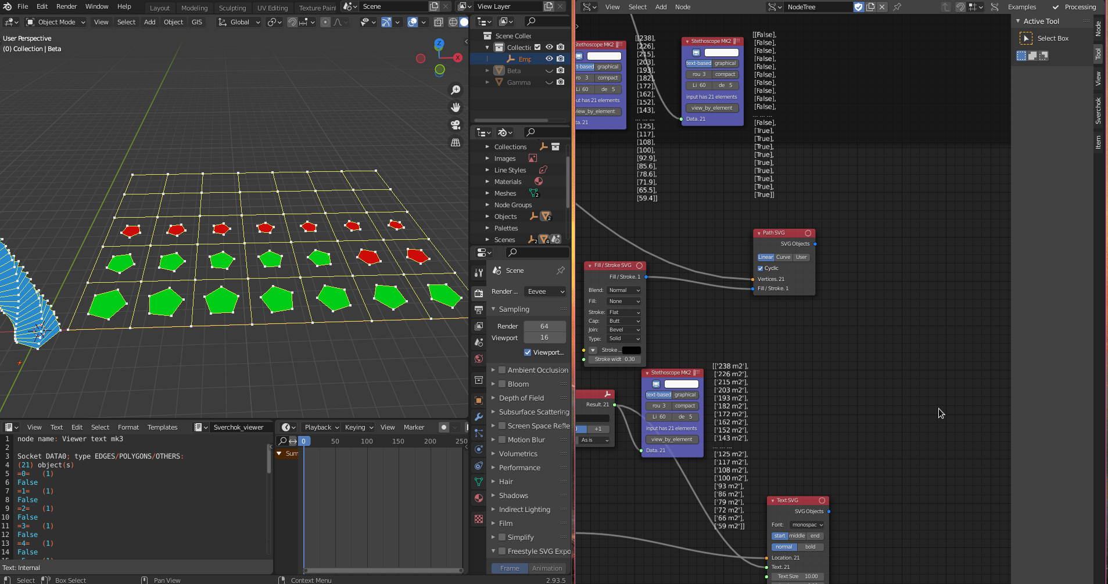Open GIS menu in 3D viewport header
Screen dimensions: 1108x584
click(x=197, y=22)
